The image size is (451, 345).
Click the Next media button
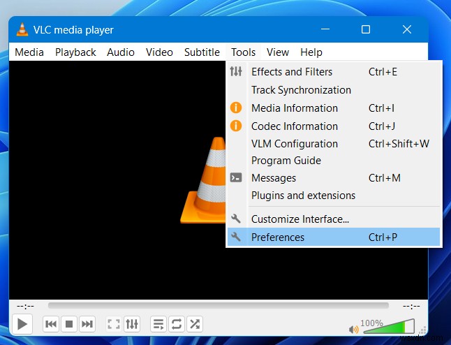(87, 324)
